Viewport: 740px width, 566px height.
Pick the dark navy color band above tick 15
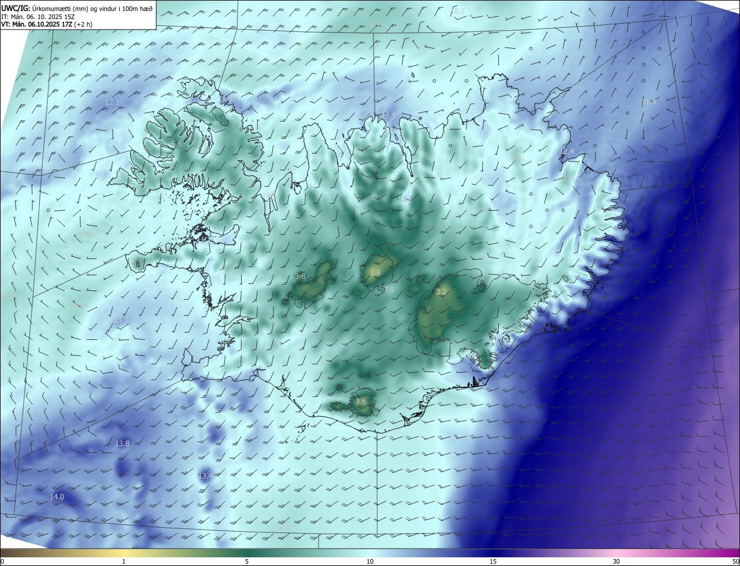(493, 553)
